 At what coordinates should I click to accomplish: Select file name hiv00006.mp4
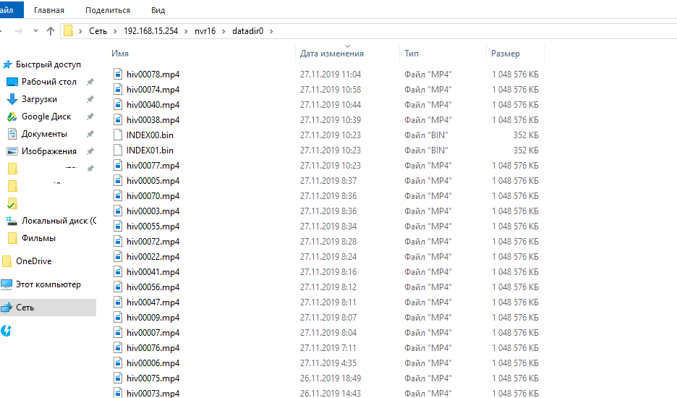tap(153, 363)
